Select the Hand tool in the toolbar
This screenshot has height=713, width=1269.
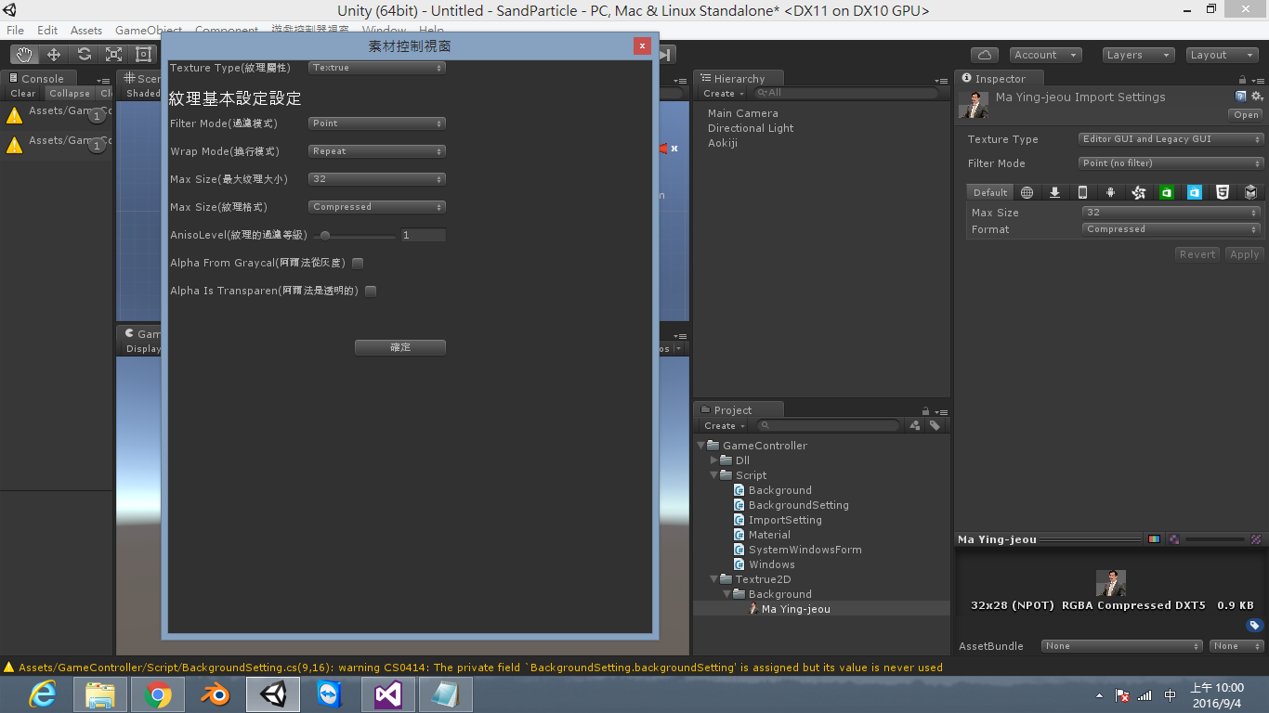(23, 54)
